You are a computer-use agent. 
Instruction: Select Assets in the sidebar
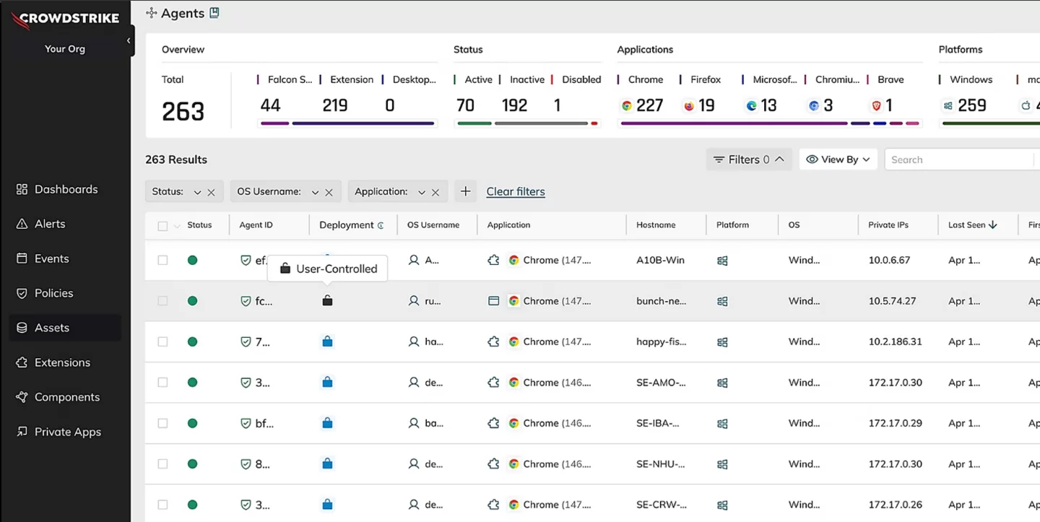click(65, 328)
